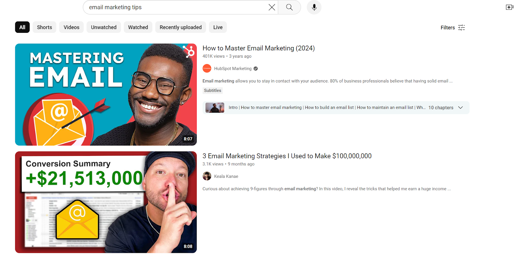Clear the search box text
The height and width of the screenshot is (258, 516).
pos(272,7)
